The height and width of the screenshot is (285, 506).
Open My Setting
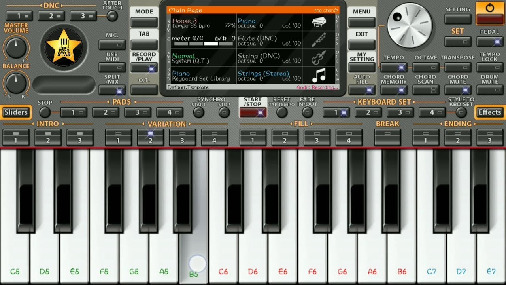point(362,68)
